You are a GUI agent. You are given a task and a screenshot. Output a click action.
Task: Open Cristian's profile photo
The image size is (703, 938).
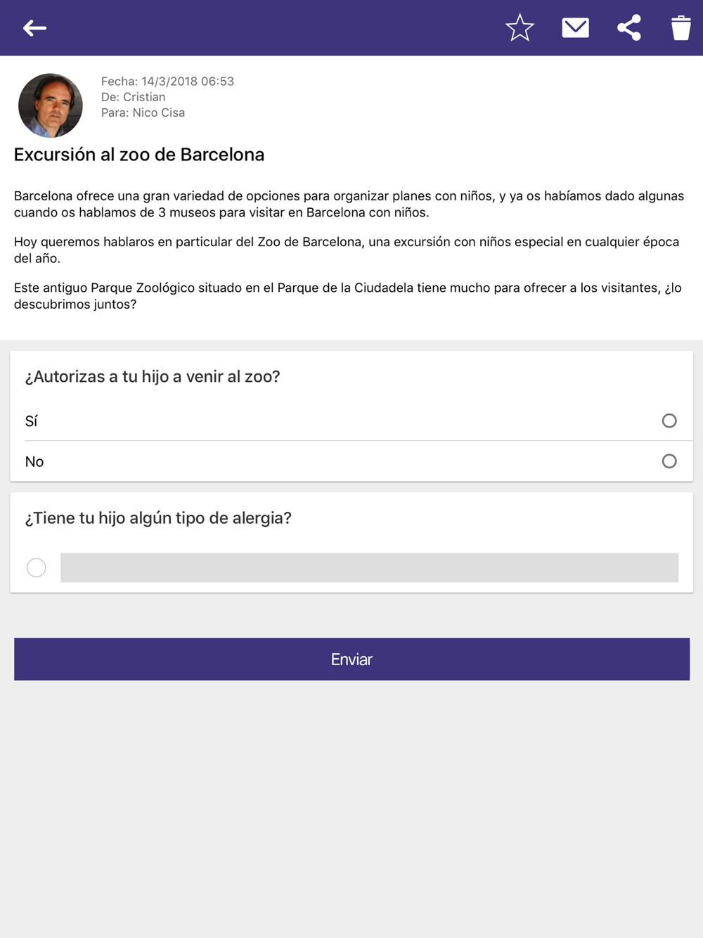point(51,105)
